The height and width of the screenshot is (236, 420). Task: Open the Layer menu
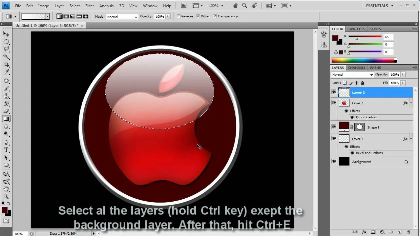(x=59, y=6)
